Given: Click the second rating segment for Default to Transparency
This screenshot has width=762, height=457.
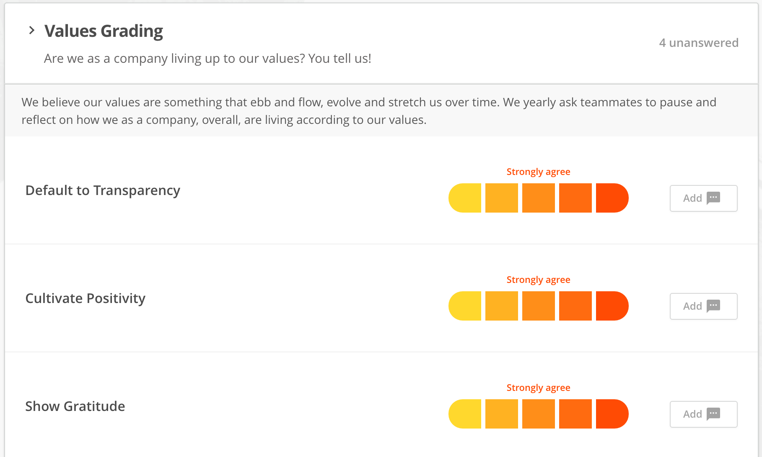Looking at the screenshot, I should [x=501, y=198].
